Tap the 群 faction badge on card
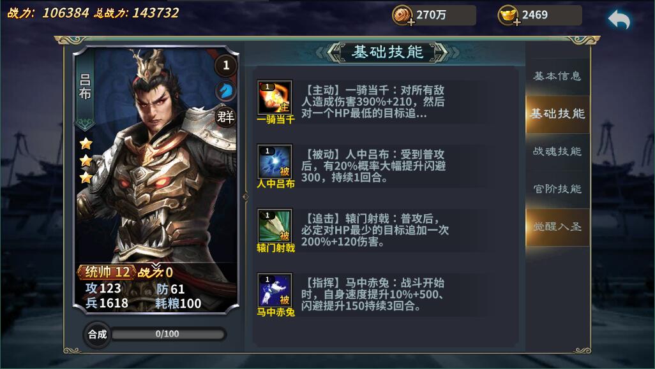 coord(225,117)
